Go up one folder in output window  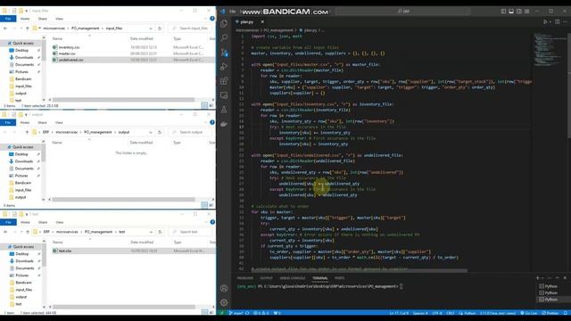(27, 132)
